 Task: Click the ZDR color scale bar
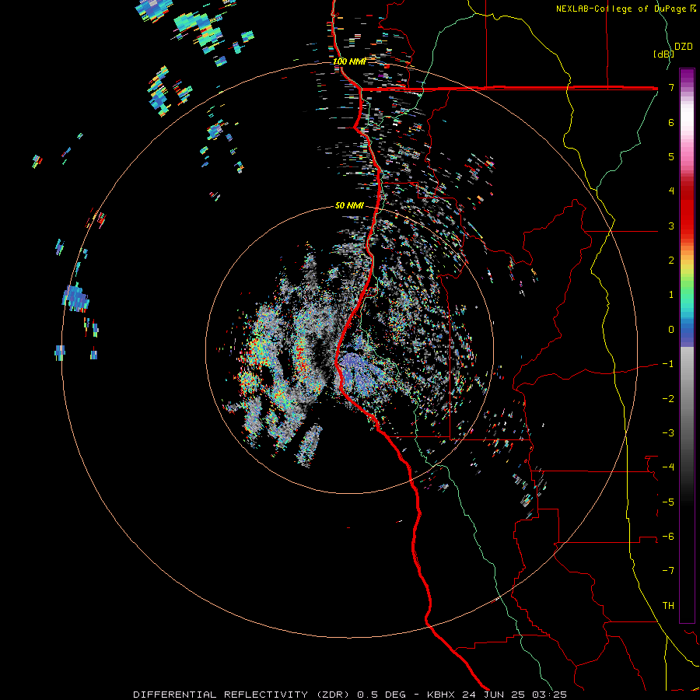point(687,345)
